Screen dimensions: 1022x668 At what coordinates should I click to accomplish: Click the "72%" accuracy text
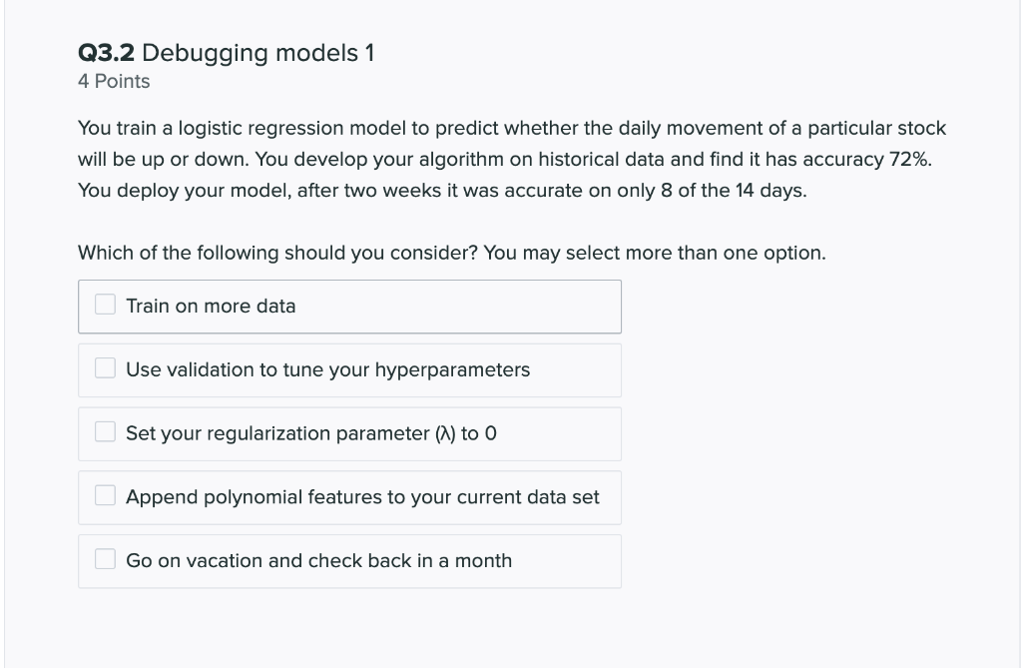pos(910,159)
